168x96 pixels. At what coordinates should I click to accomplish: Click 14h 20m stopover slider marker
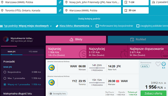click(x=97, y=68)
